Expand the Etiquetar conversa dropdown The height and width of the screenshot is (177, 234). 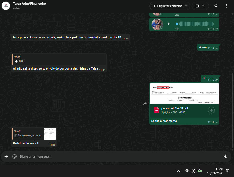coord(169,6)
